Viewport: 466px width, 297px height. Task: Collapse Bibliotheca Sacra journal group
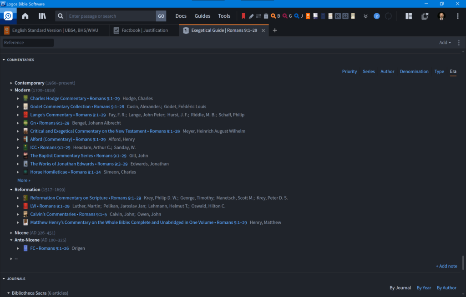8,293
